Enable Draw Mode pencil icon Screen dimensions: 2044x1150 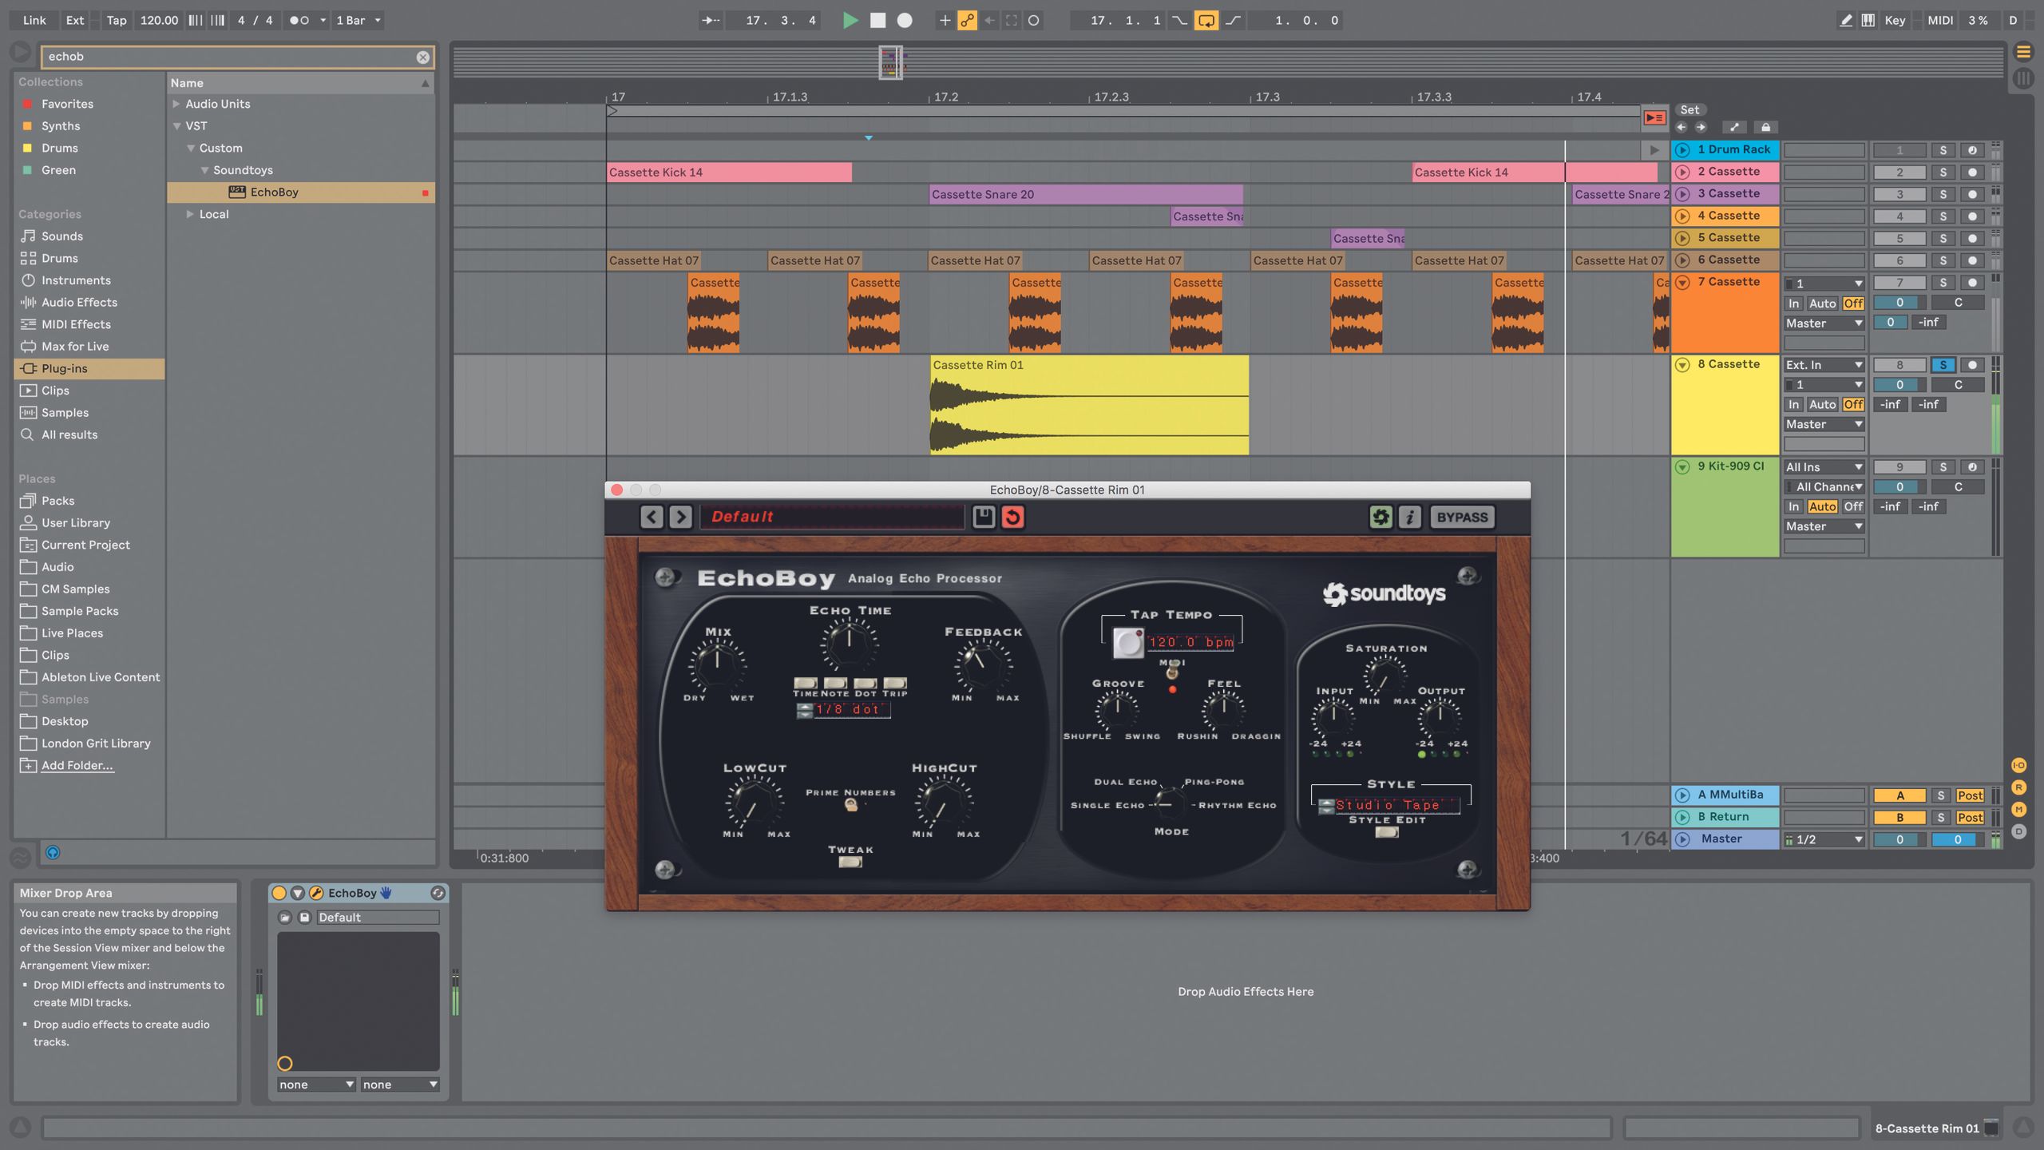click(1846, 20)
